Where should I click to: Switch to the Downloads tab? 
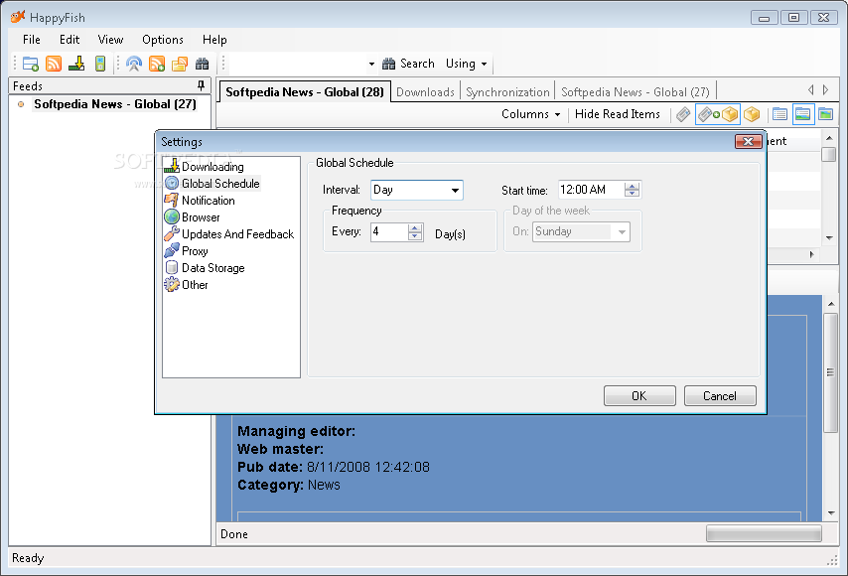(425, 92)
